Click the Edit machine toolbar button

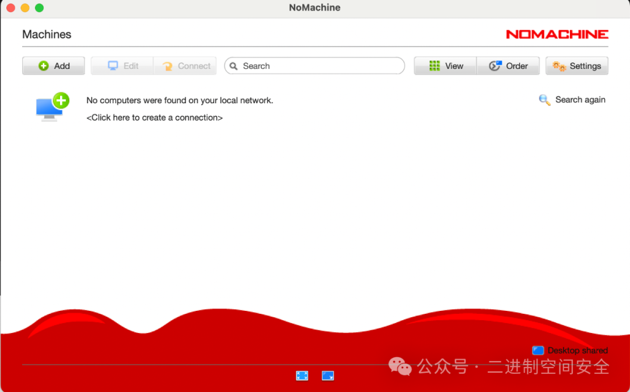(x=123, y=66)
